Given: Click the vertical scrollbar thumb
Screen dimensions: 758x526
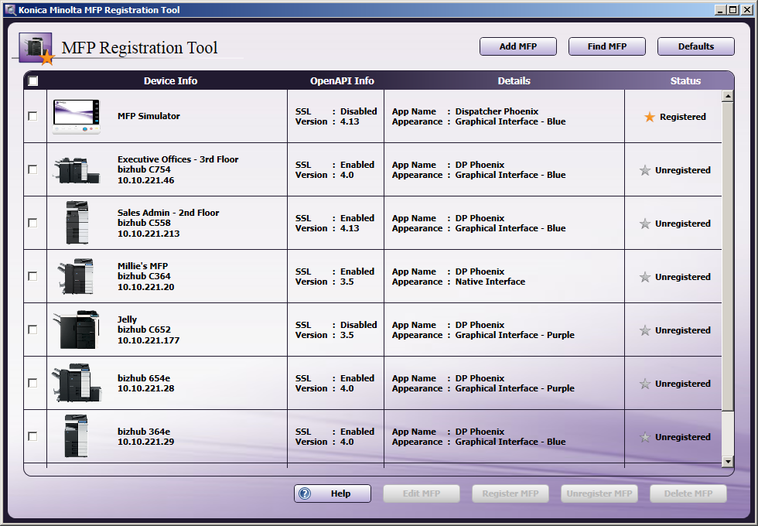Looking at the screenshot, I should [x=728, y=257].
